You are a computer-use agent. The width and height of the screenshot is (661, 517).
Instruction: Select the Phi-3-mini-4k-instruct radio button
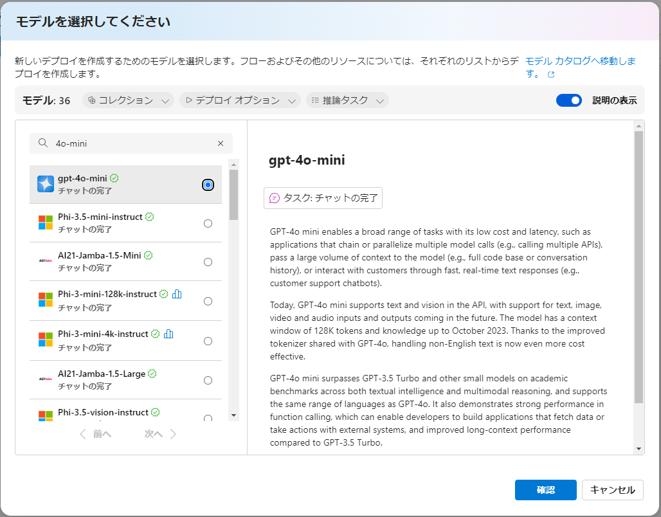208,341
